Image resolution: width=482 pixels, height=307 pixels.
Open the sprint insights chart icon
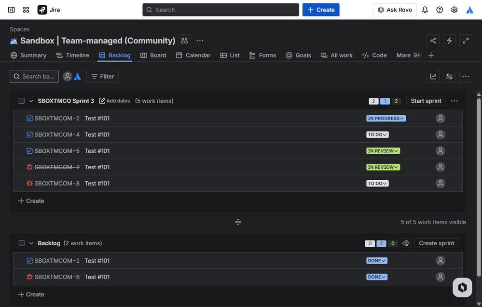point(433,77)
